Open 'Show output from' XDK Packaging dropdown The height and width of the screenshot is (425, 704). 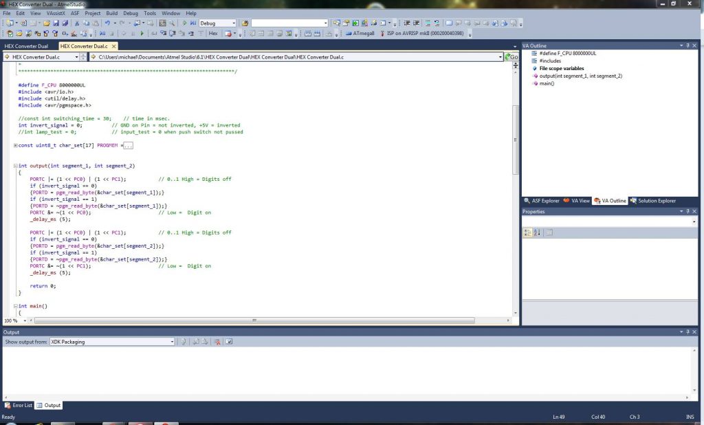pos(172,342)
